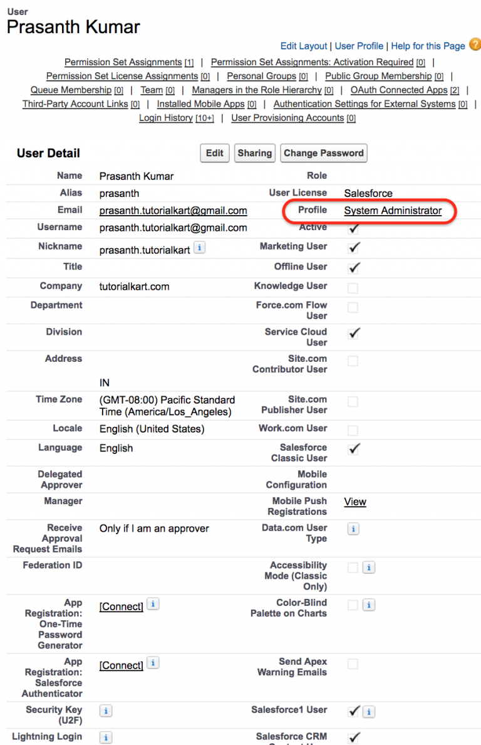Open Help for this Page question mark icon

pyautogui.click(x=475, y=46)
